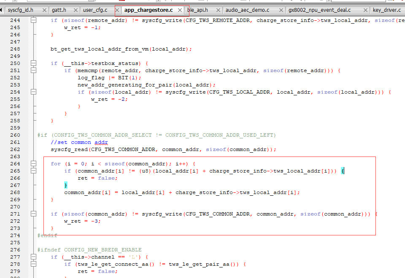Click "w_ret = -1;" statement
Image resolution: width=405 pixels, height=278 pixels.
point(82,27)
